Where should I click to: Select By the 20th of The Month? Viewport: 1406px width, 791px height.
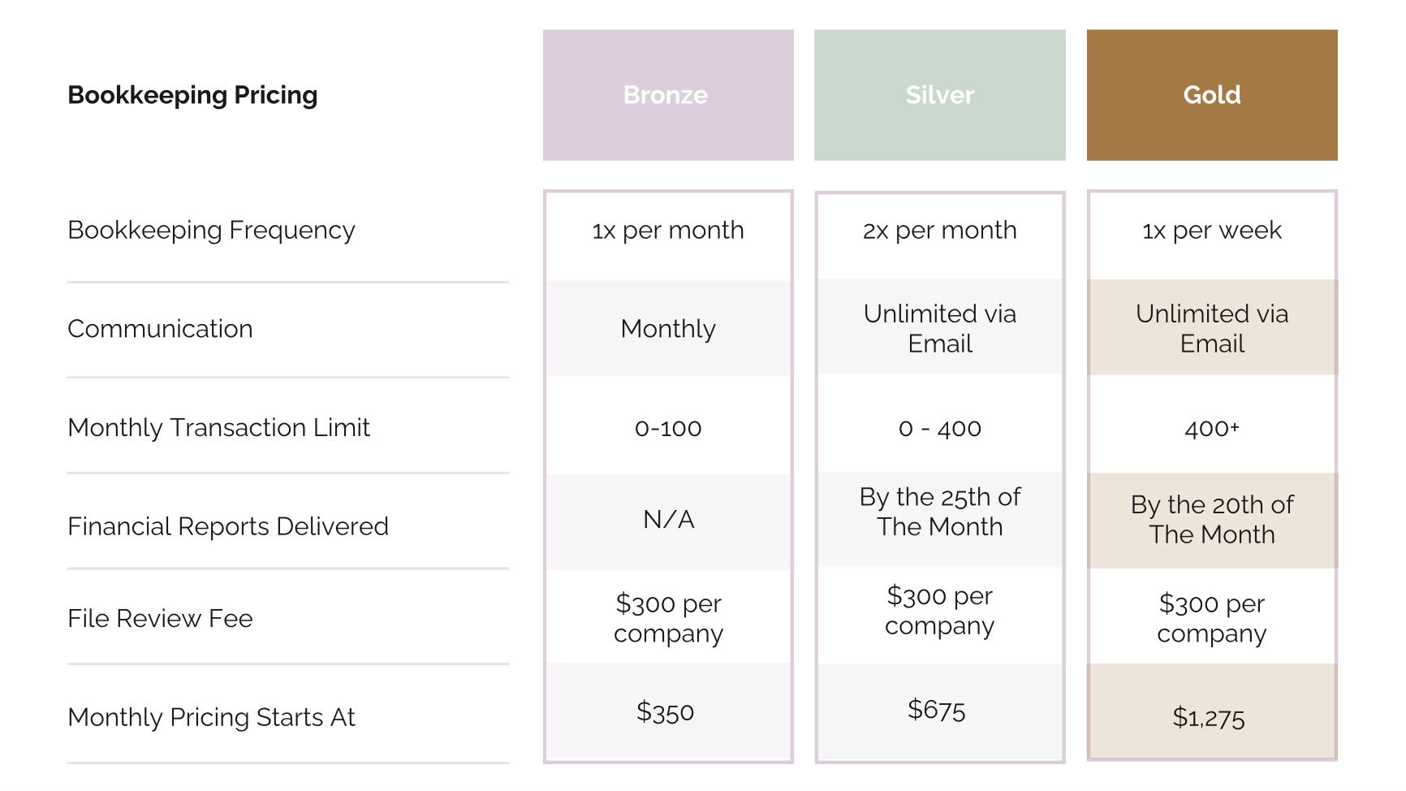click(1211, 520)
